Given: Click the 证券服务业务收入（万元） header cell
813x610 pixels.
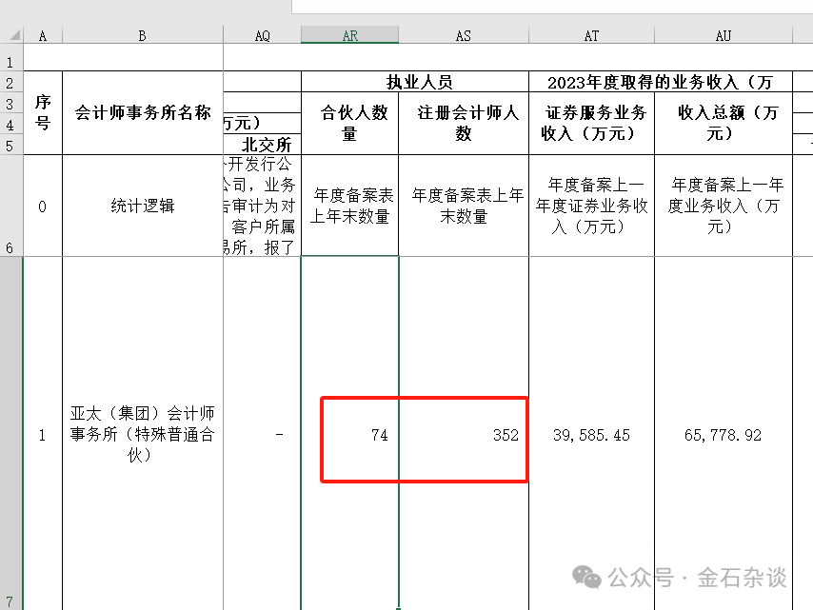Looking at the screenshot, I should point(591,124).
